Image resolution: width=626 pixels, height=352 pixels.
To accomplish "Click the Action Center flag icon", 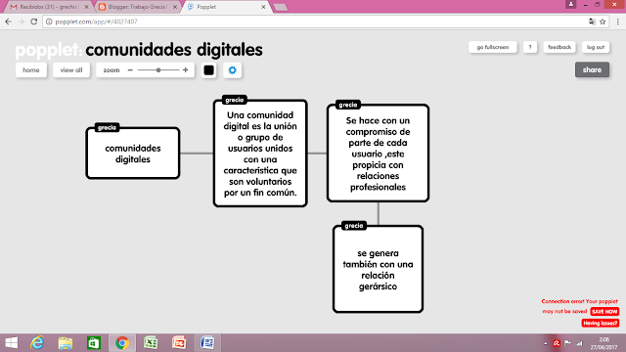I will click(567, 343).
